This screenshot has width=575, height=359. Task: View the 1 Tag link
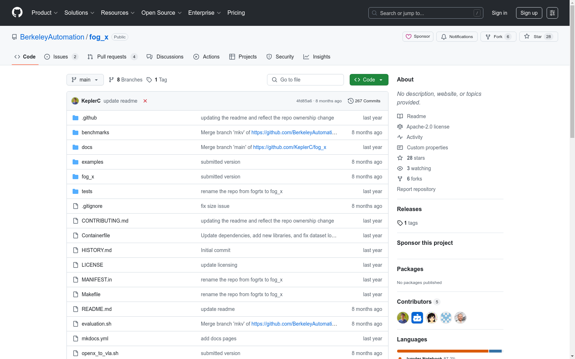157,80
